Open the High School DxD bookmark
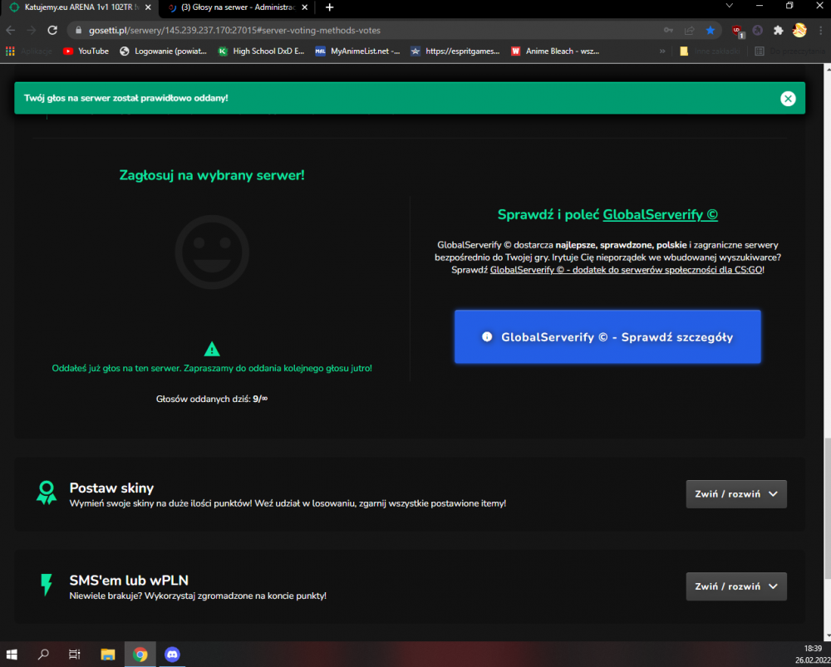The width and height of the screenshot is (831, 667). point(261,51)
